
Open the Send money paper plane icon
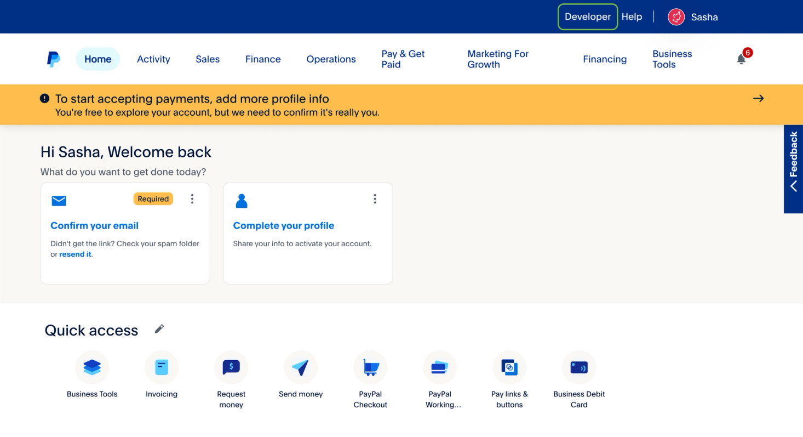coord(301,367)
